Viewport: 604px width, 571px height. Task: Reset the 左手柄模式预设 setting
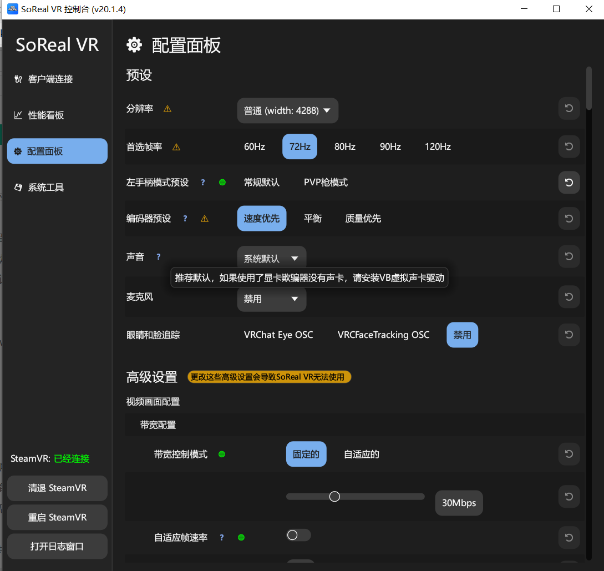[x=569, y=182]
